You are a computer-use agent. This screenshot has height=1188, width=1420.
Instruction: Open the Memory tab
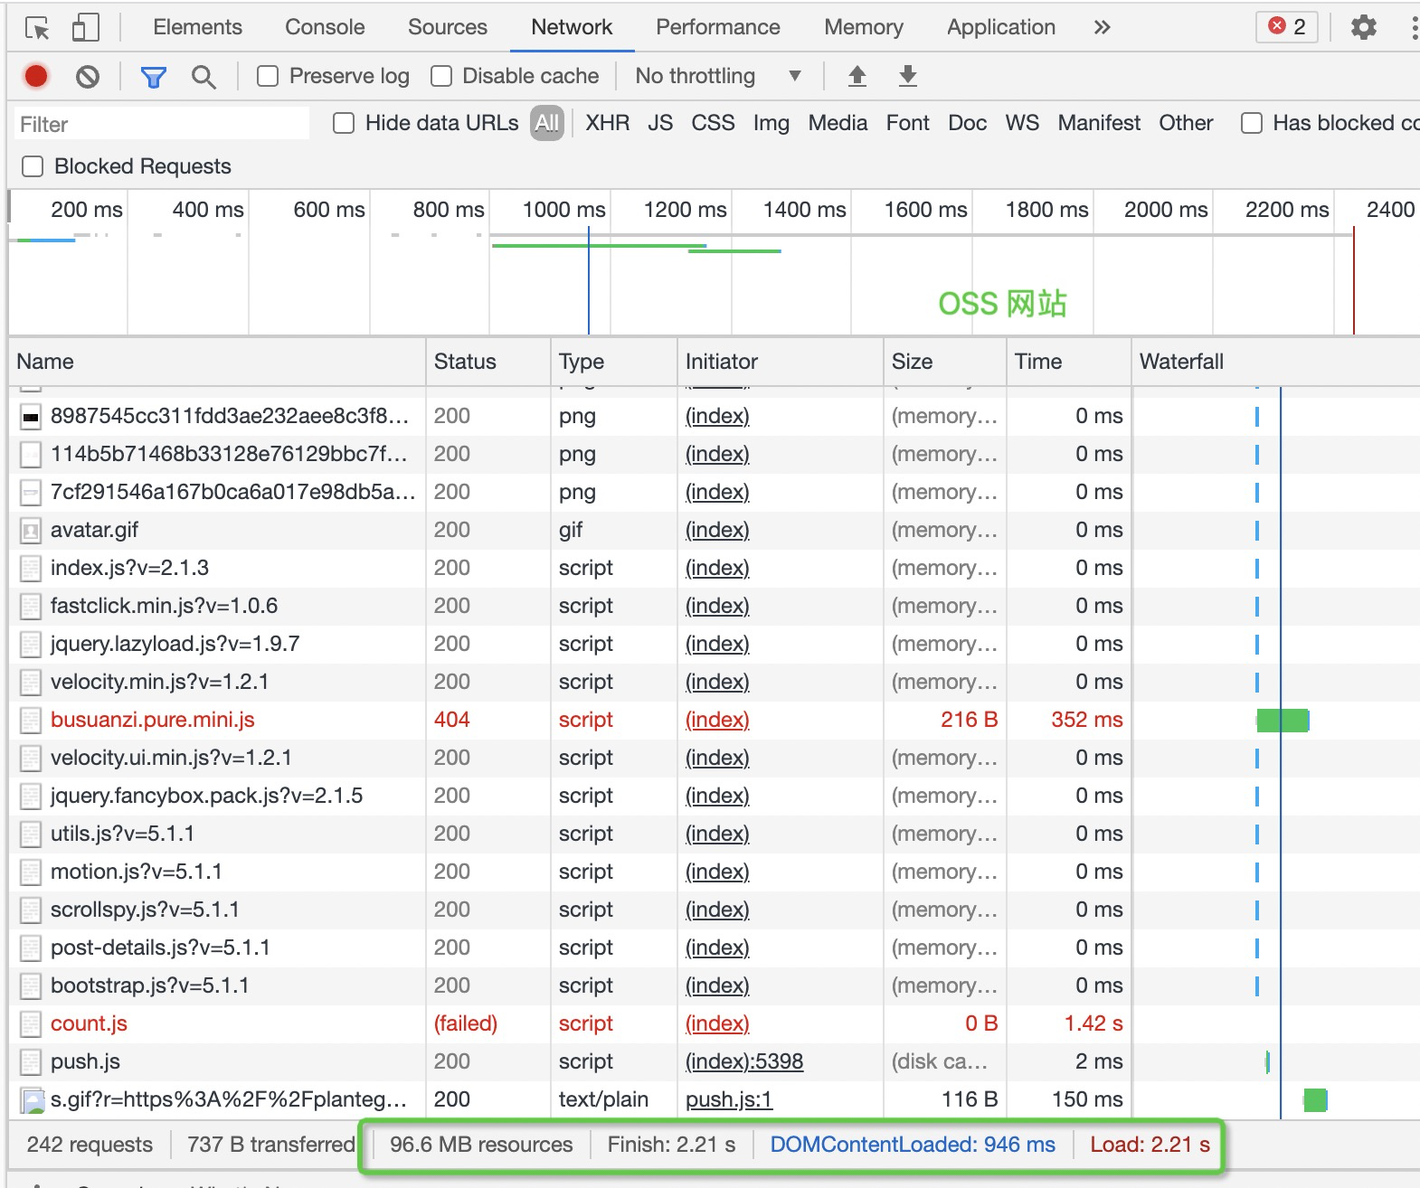[x=864, y=27]
